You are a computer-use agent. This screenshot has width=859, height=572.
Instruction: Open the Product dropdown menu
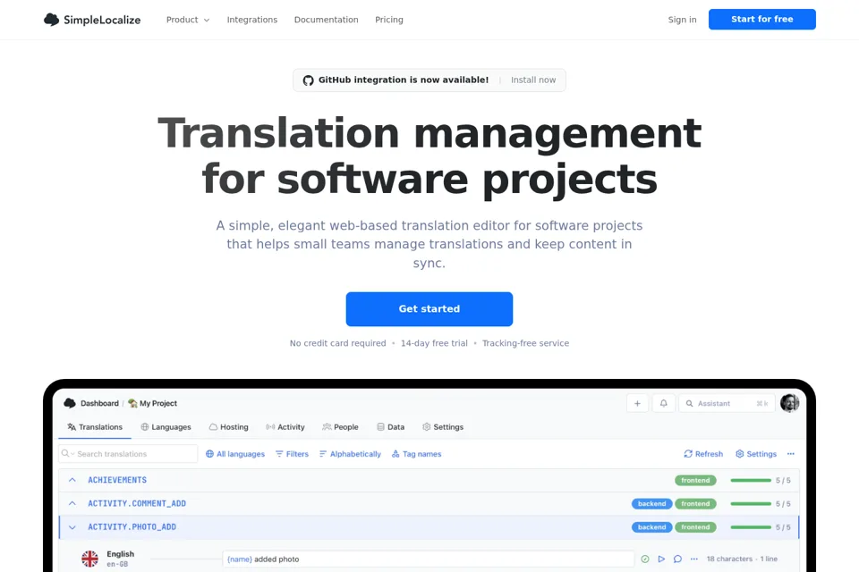(x=188, y=20)
